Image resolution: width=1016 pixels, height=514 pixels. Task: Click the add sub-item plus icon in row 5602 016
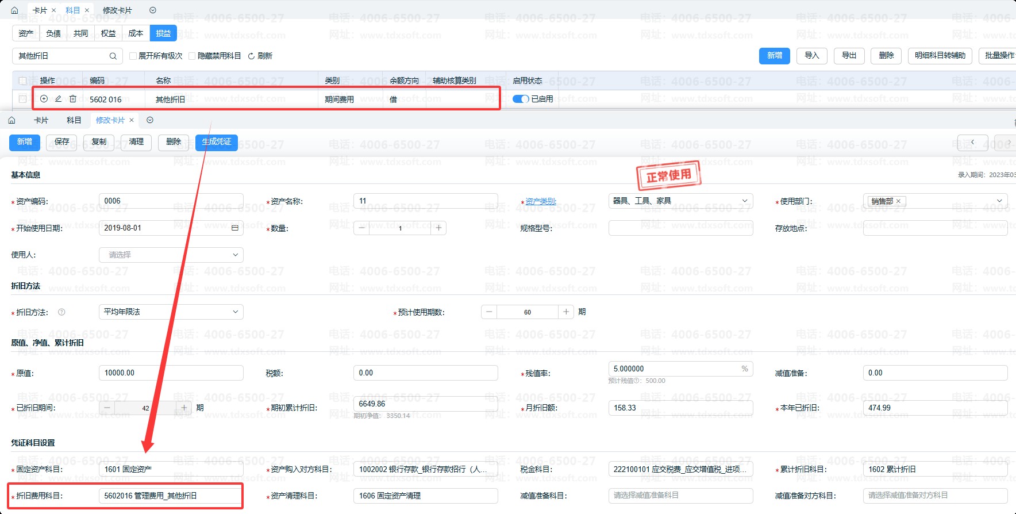(44, 99)
